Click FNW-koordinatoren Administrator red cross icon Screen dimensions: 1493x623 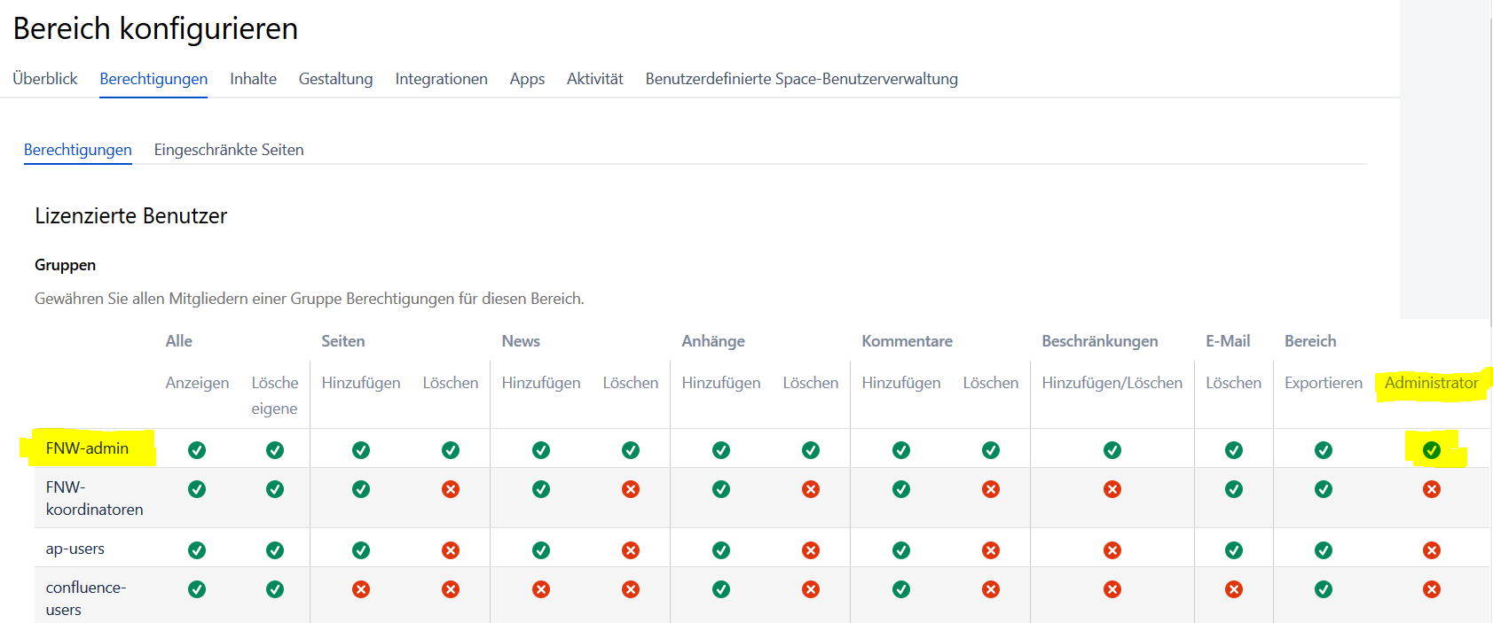click(1431, 489)
